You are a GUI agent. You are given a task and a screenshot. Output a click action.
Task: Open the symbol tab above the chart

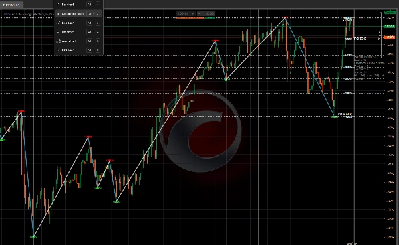click(x=11, y=5)
